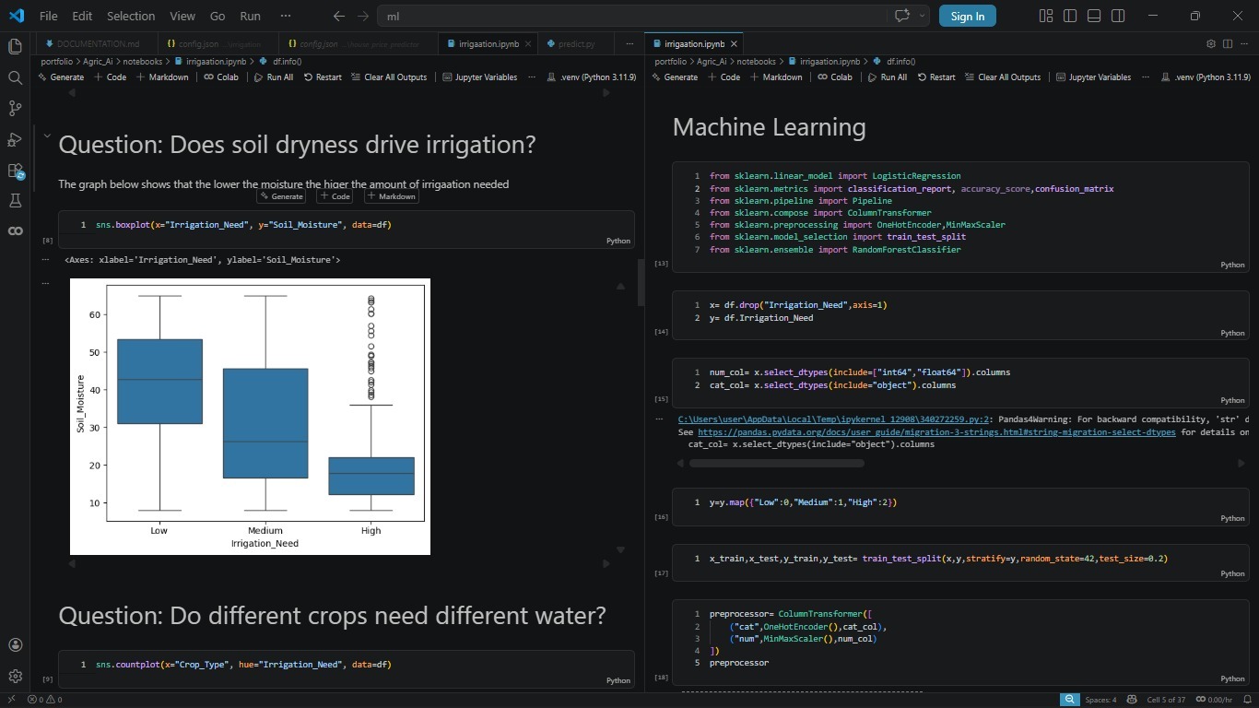Close the right pane irrigaation.ipynb tab
This screenshot has height=708, width=1259.
[735, 43]
